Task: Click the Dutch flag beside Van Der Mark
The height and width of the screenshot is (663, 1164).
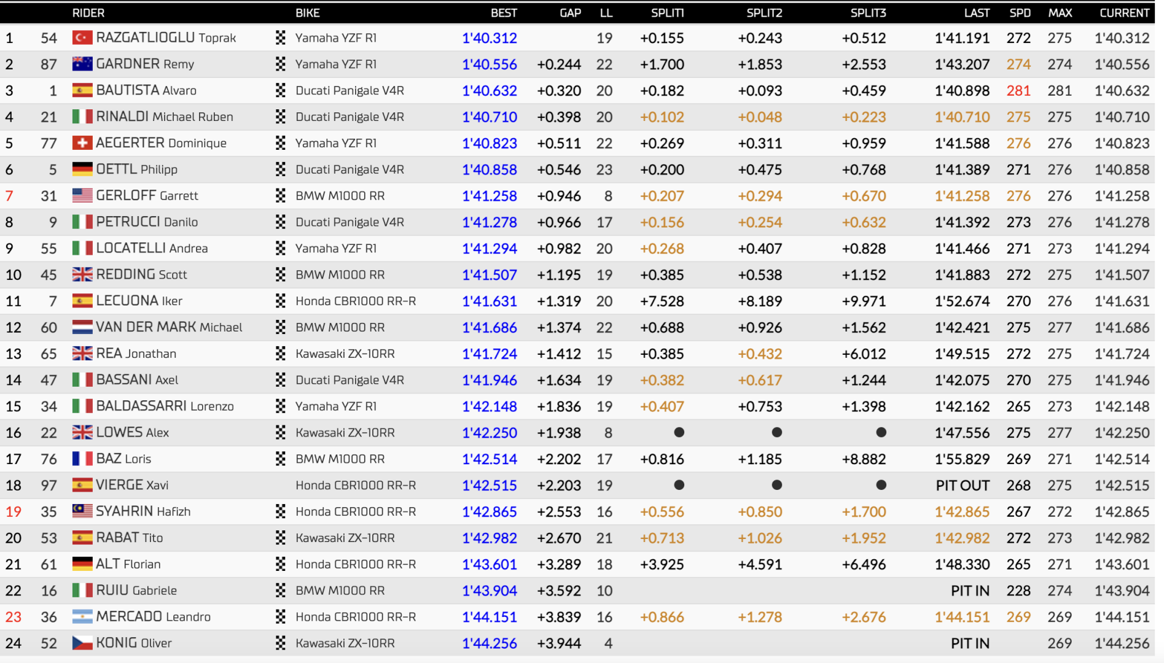Action: 82,328
